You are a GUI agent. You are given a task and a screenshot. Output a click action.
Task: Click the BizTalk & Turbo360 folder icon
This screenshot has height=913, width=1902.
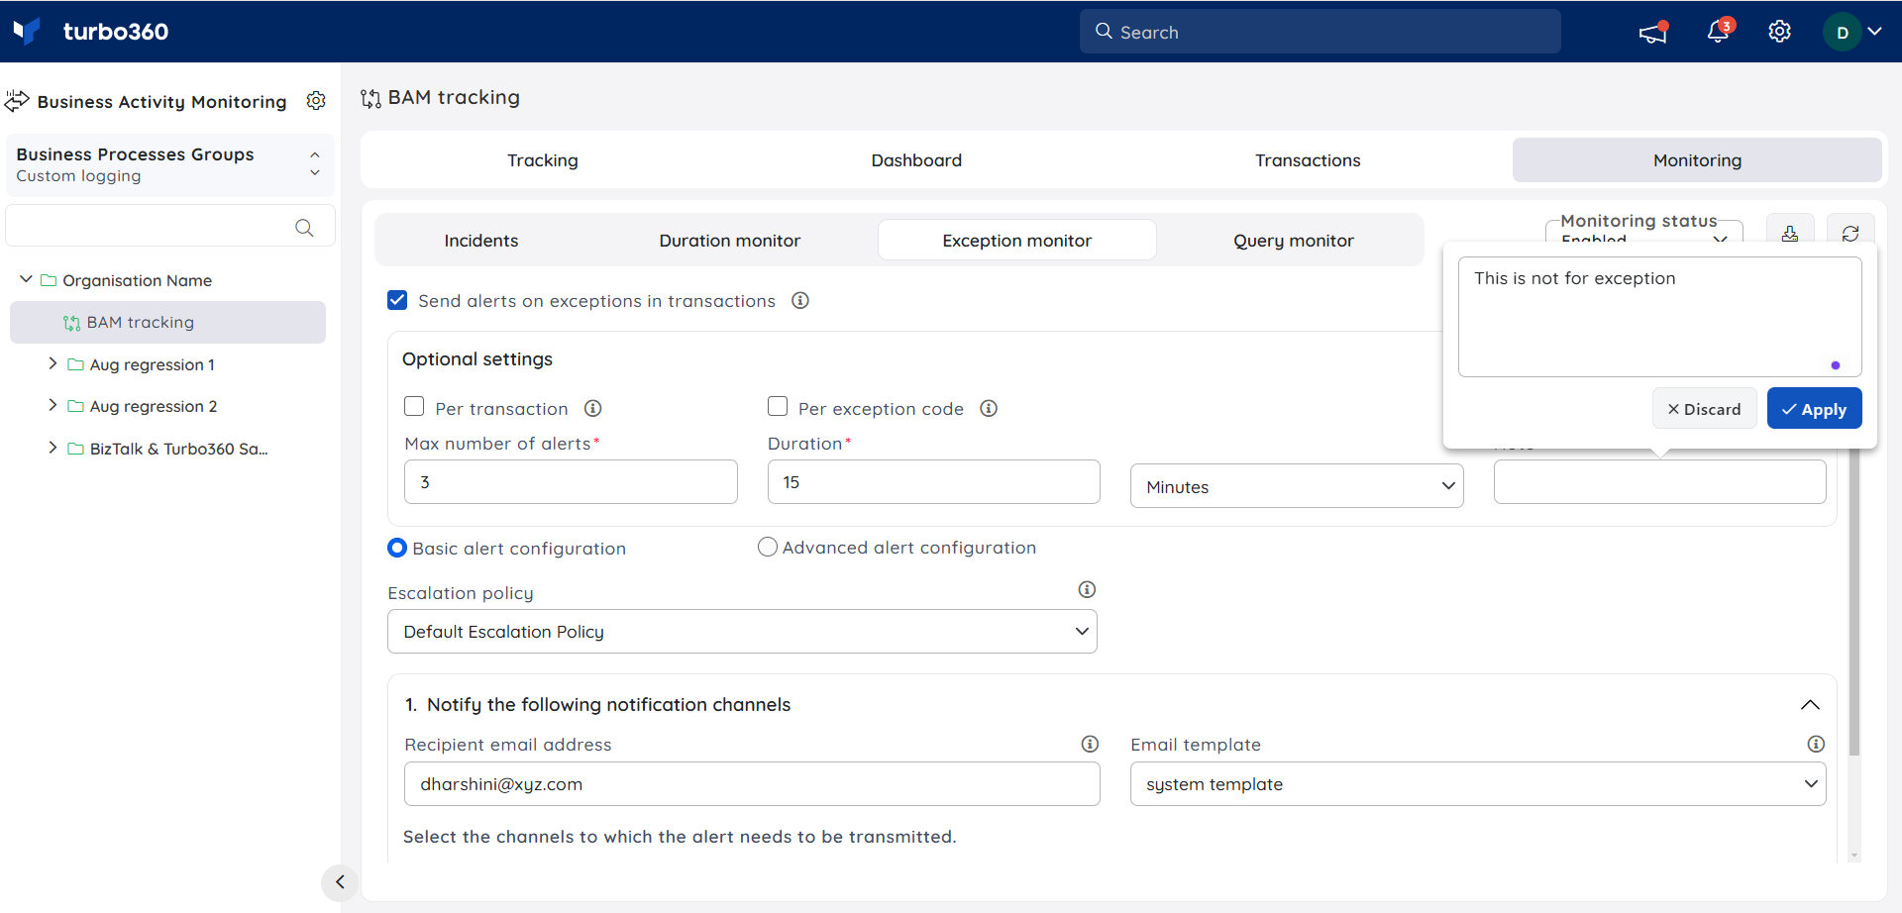[75, 449]
